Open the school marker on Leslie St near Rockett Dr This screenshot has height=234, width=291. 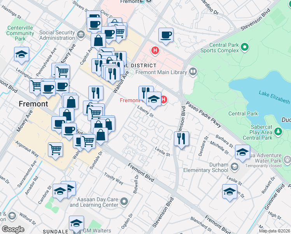[230, 191]
